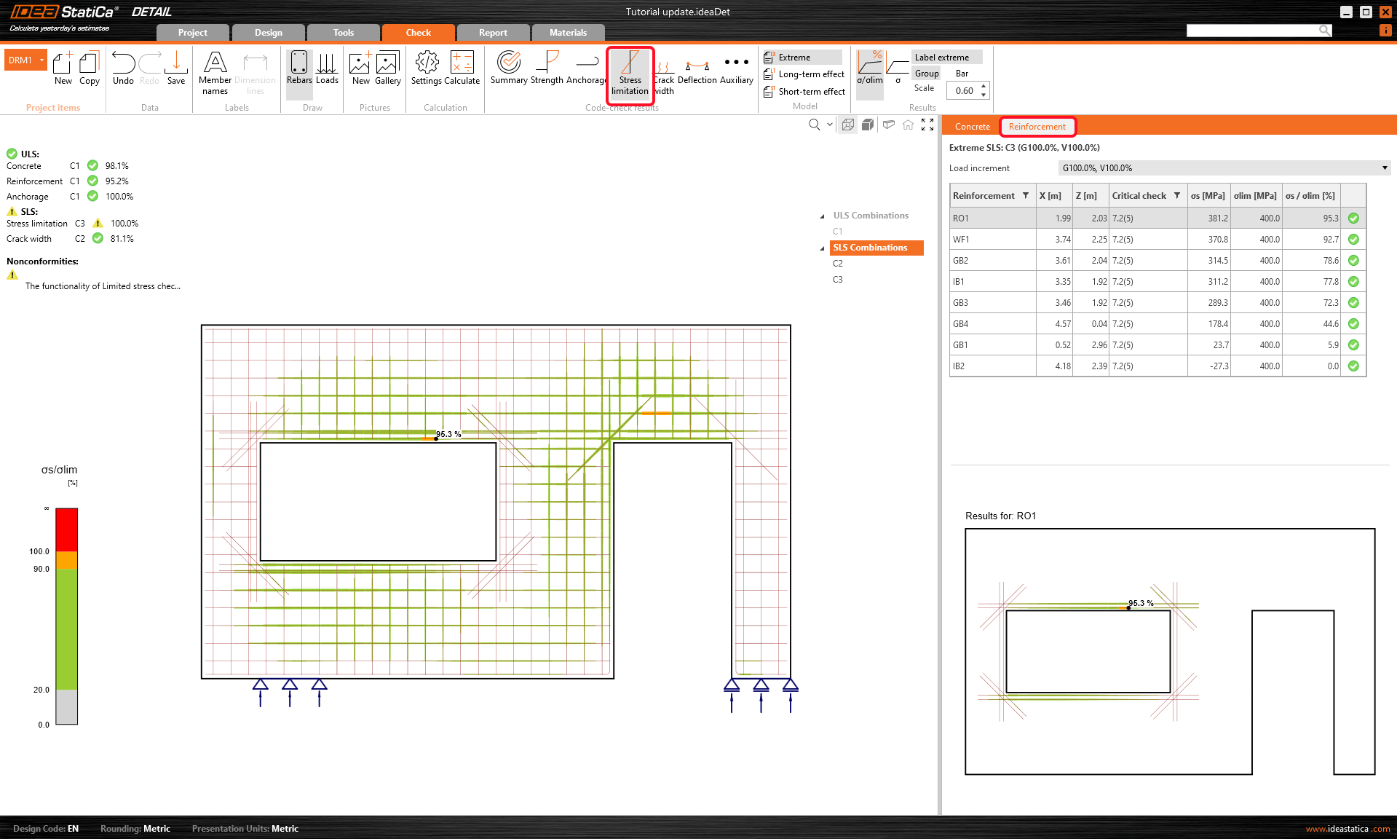Select the C2 SLS combination
The image size is (1397, 839).
point(838,264)
